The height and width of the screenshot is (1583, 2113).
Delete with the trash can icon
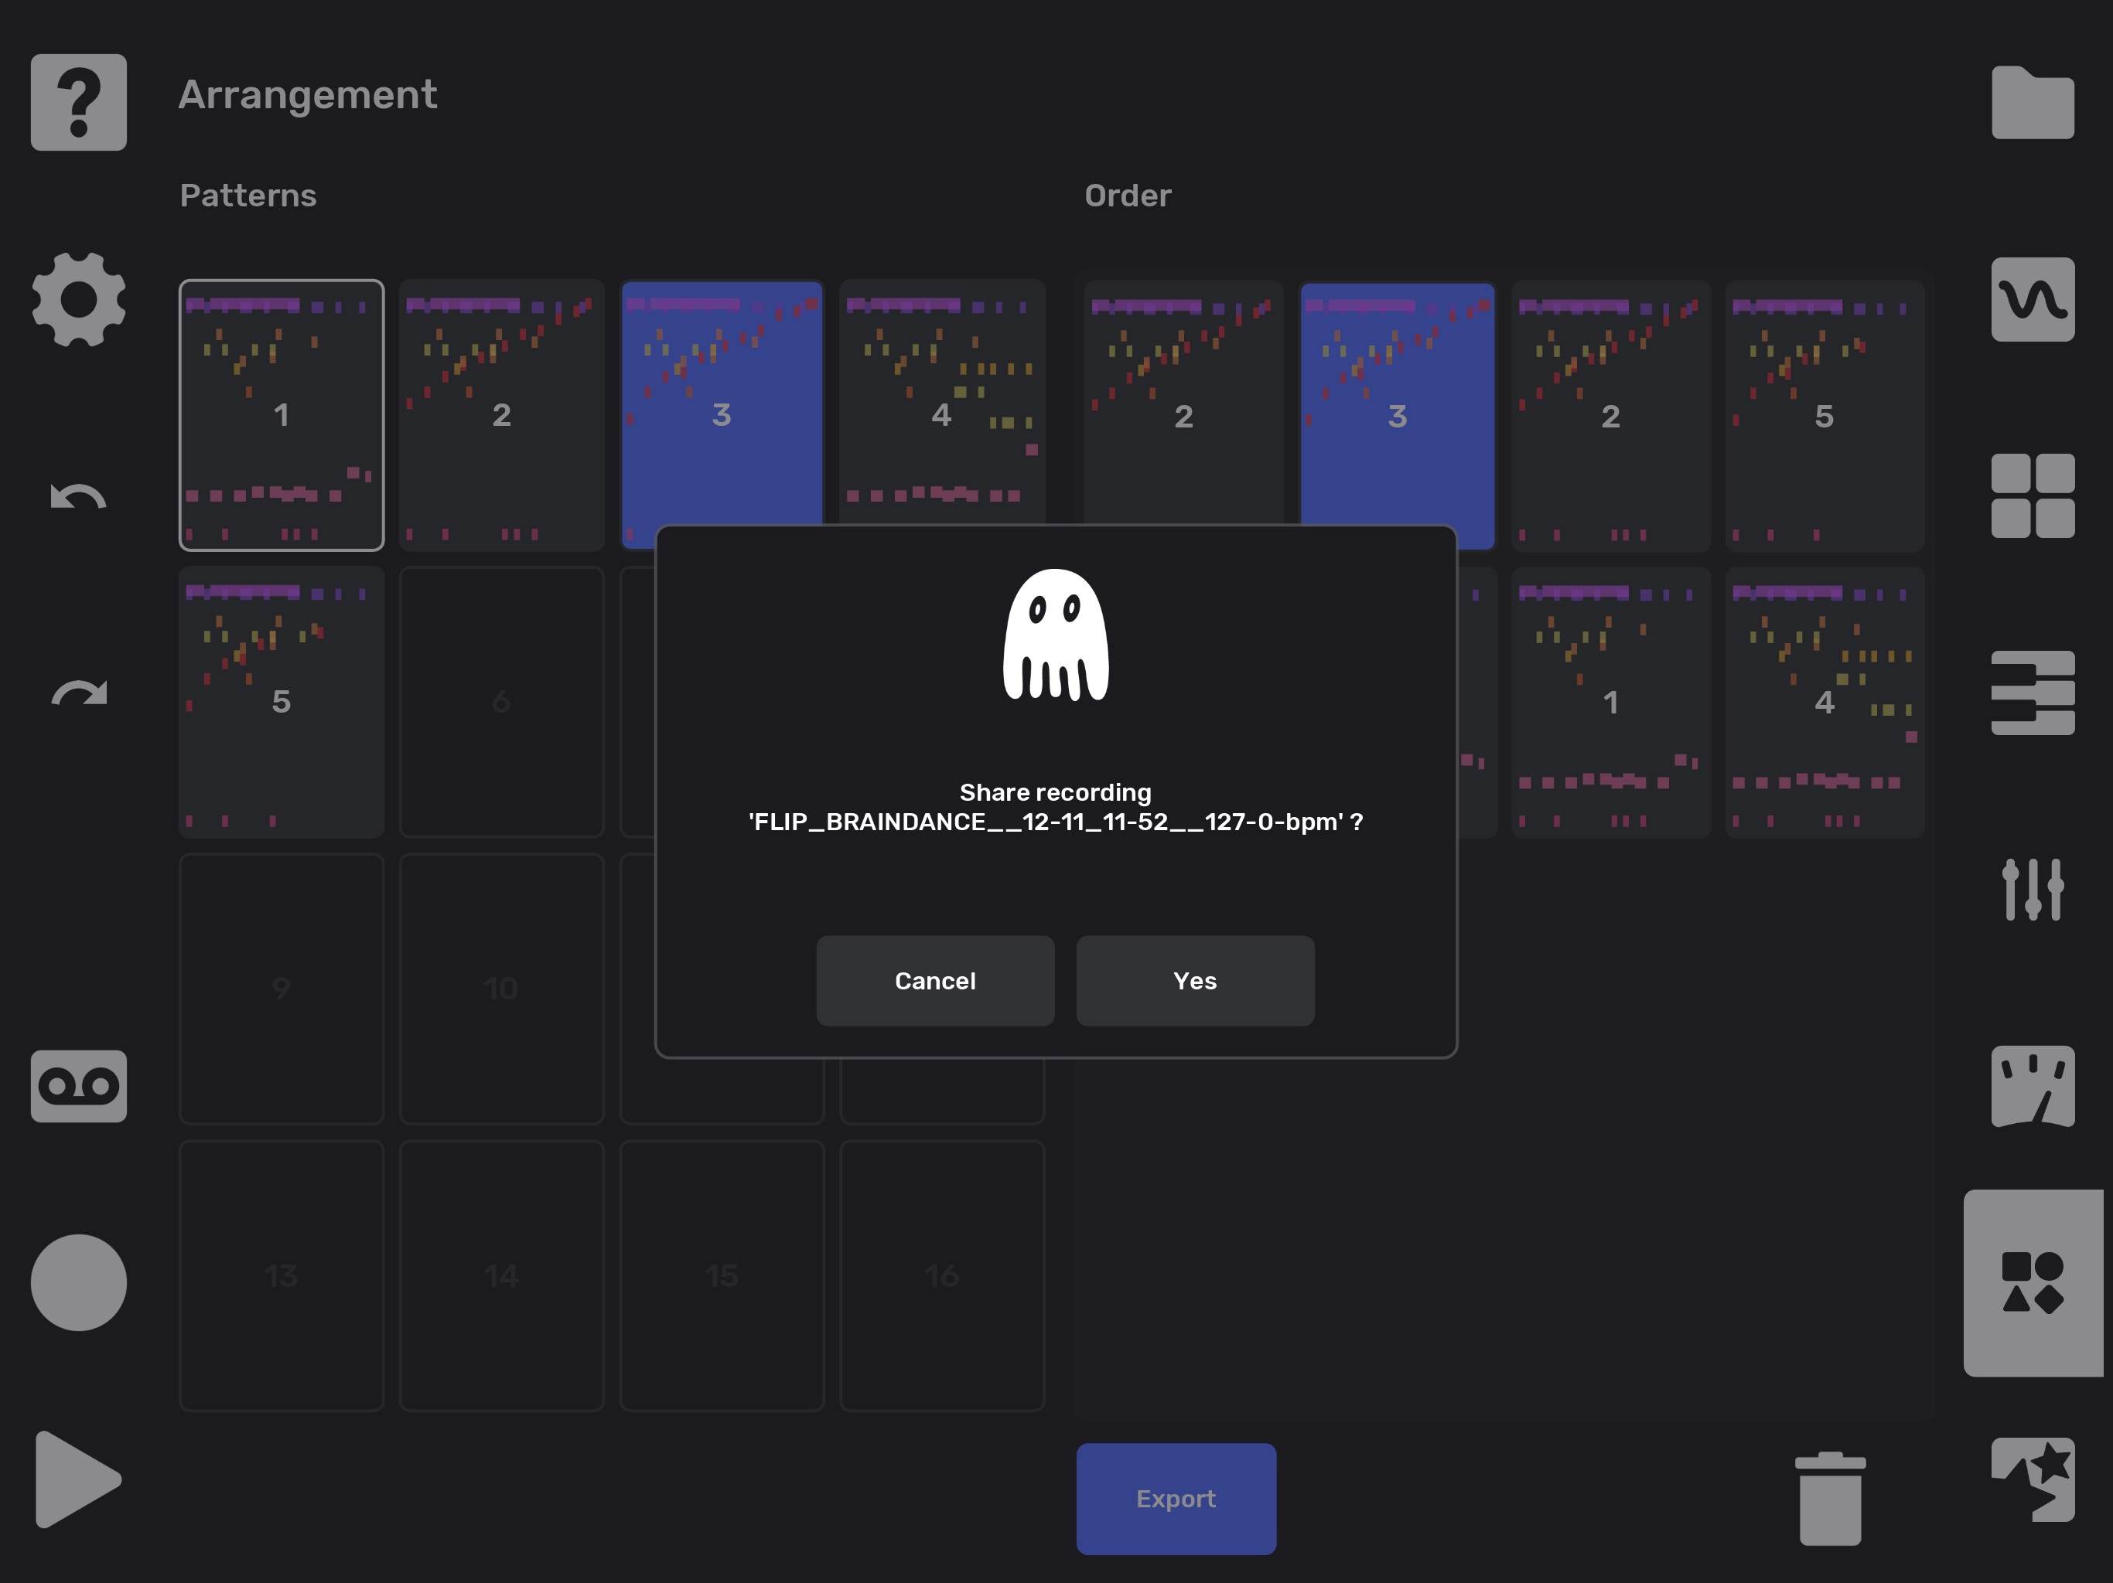click(1830, 1498)
